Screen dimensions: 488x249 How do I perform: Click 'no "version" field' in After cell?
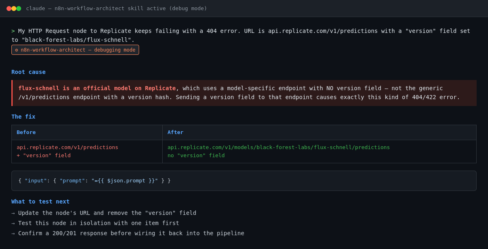click(x=196, y=155)
